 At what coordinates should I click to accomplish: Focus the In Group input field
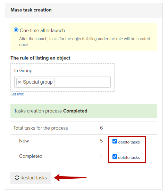point(62,82)
